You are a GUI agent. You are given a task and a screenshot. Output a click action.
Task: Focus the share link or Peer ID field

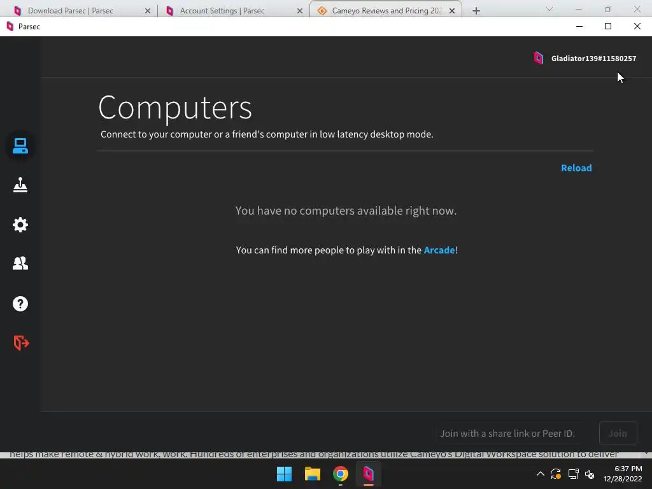(514, 433)
